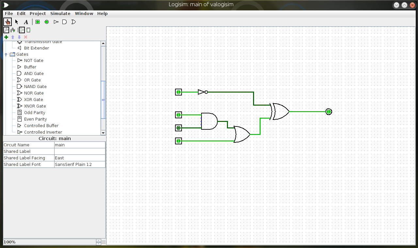Change Shared Label Font SansSerif Plain 12
Screen dimensions: 418x248
[80, 164]
